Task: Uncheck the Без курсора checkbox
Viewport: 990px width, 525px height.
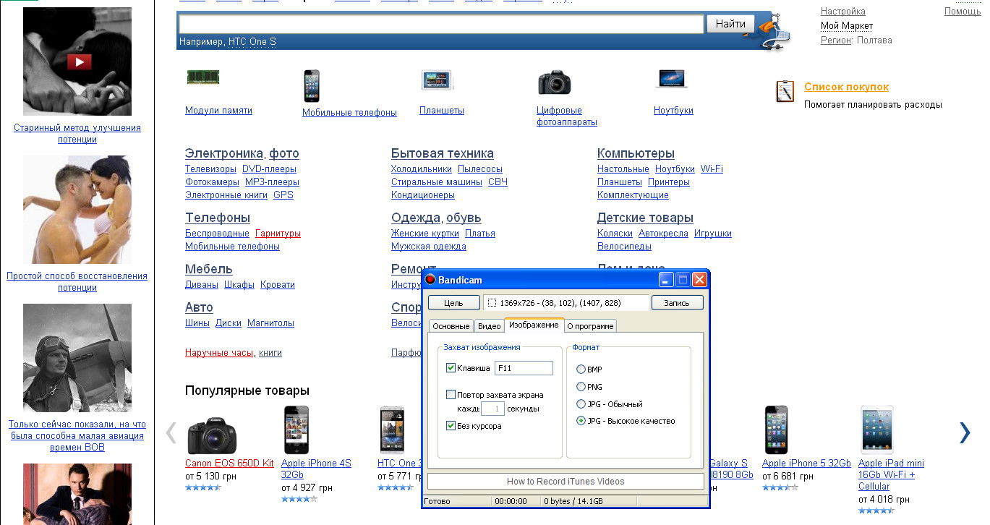Action: point(451,426)
